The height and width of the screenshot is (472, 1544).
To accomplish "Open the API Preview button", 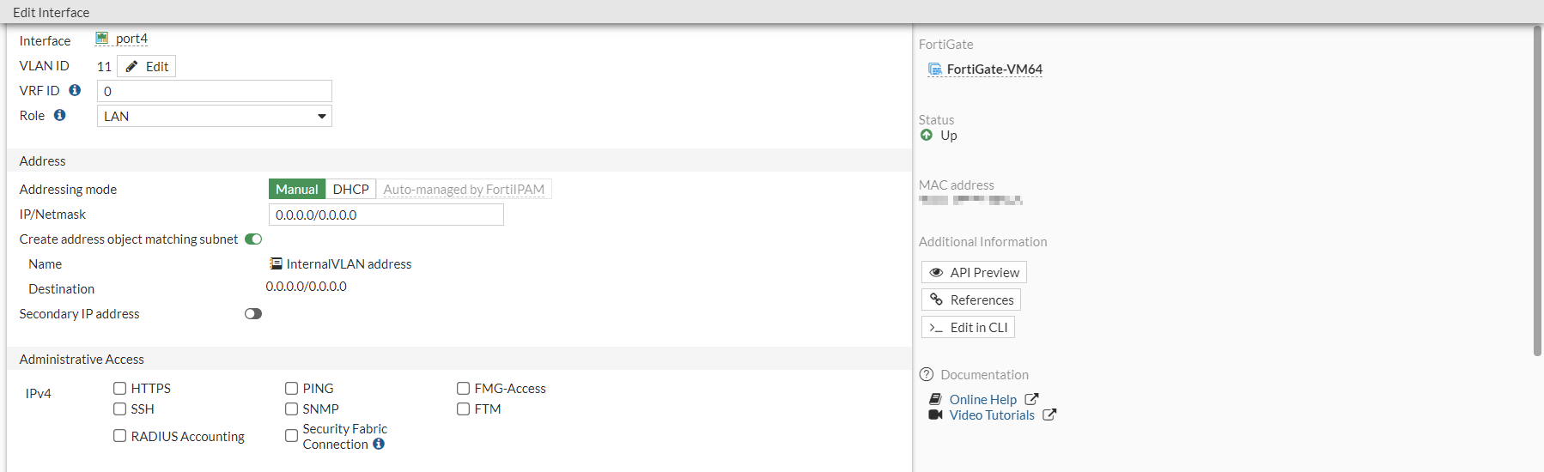I will [x=975, y=273].
